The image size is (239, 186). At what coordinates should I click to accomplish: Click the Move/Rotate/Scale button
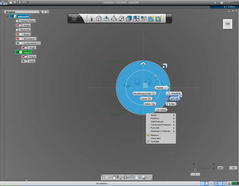pyautogui.click(x=144, y=93)
